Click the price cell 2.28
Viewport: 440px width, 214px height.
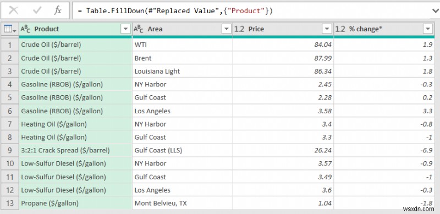(283, 97)
